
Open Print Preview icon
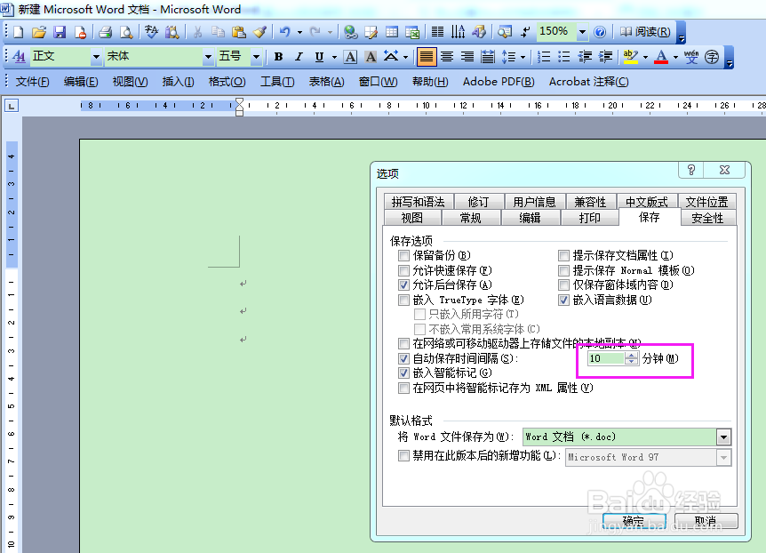126,32
